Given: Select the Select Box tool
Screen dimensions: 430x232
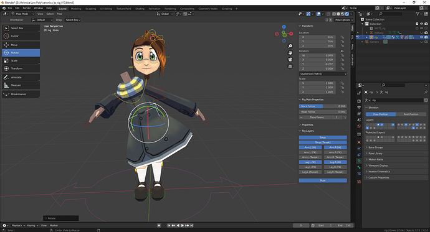Looking at the screenshot, I should tap(21, 28).
